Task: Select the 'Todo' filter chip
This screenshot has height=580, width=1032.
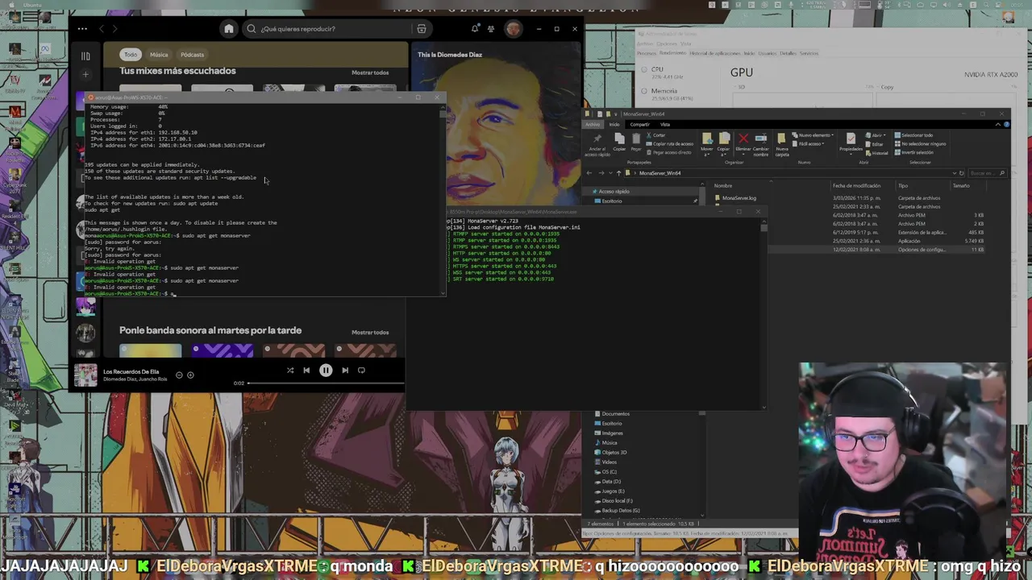Action: [131, 55]
